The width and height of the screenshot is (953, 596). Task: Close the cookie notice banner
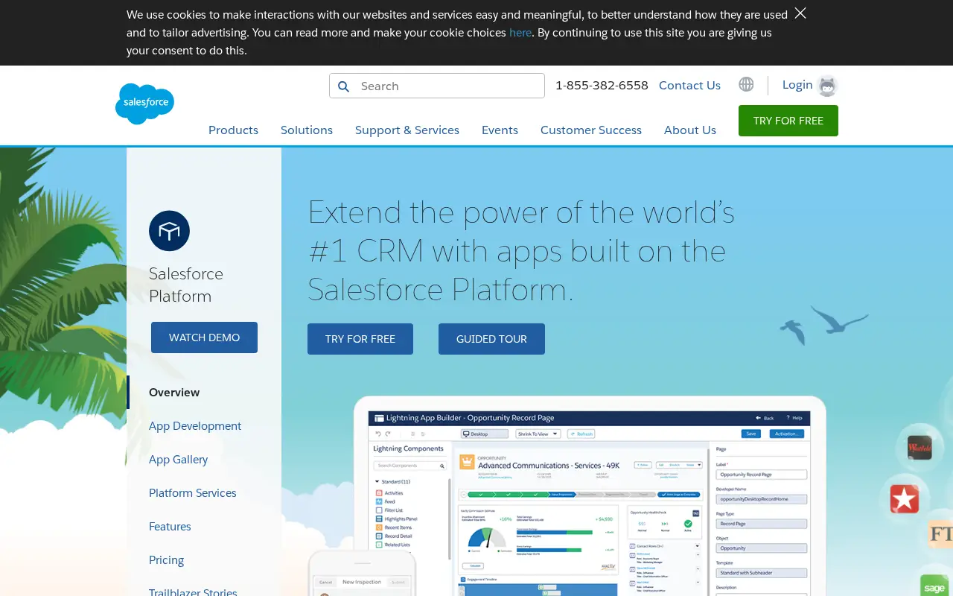(x=800, y=13)
